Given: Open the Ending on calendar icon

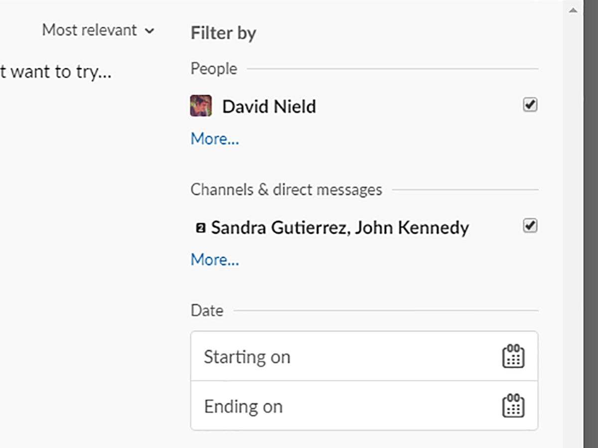Looking at the screenshot, I should pos(513,406).
